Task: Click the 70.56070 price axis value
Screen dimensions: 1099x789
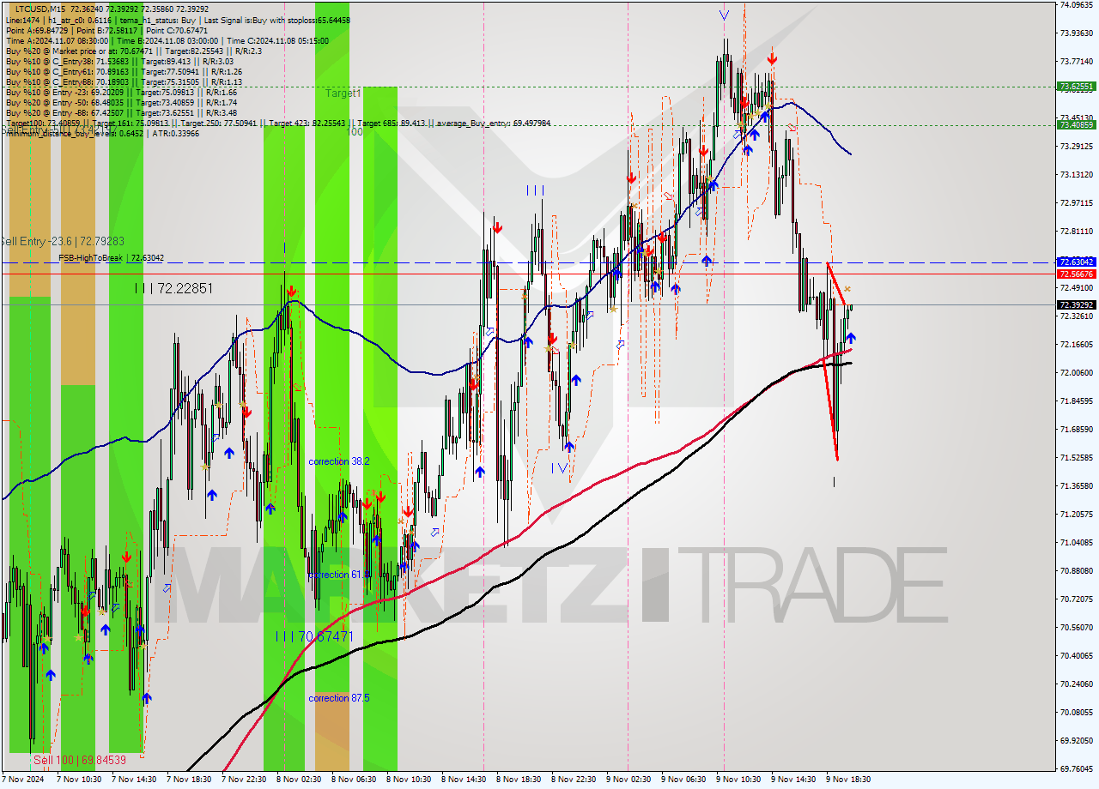Action: pyautogui.click(x=1077, y=628)
